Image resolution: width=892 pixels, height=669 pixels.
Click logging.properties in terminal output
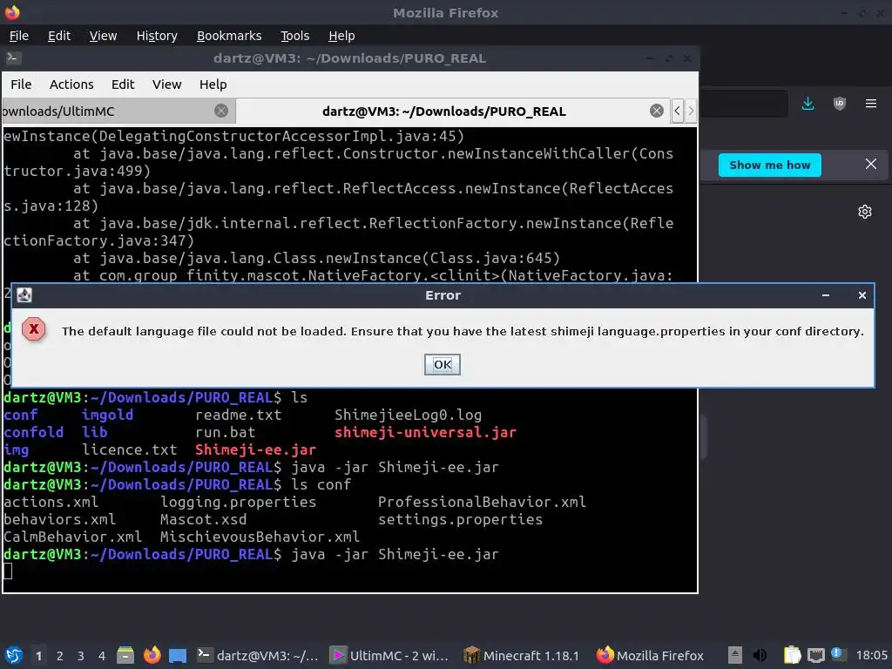click(x=238, y=502)
